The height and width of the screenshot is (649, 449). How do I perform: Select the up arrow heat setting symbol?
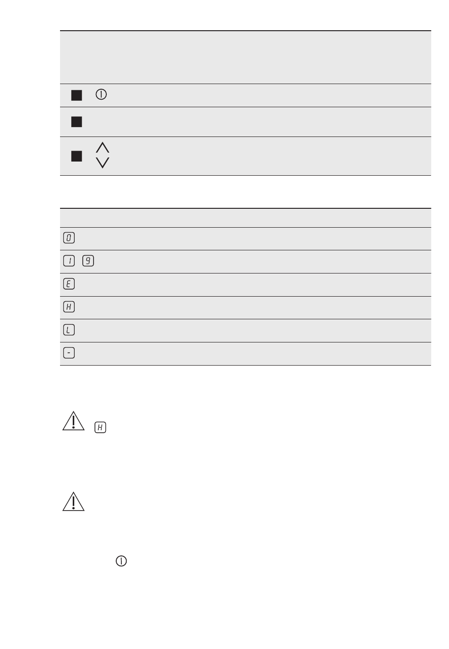(103, 147)
